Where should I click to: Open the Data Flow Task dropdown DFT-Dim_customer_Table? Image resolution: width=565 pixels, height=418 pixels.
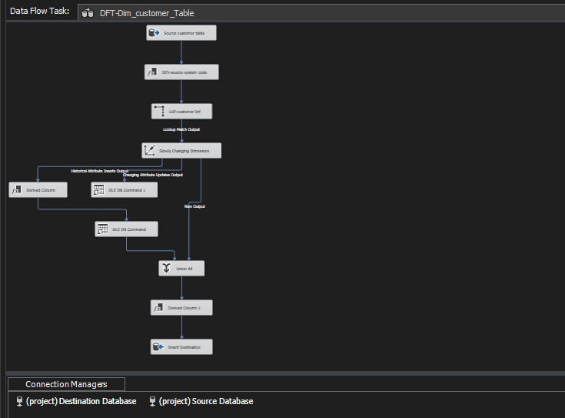[x=321, y=13]
